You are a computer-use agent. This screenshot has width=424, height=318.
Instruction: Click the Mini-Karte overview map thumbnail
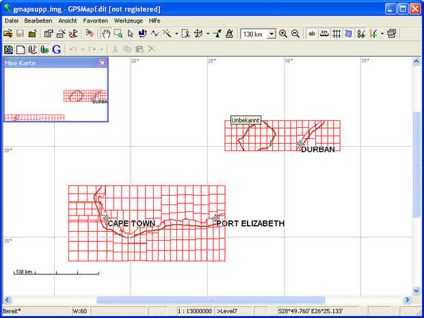pyautogui.click(x=55, y=94)
